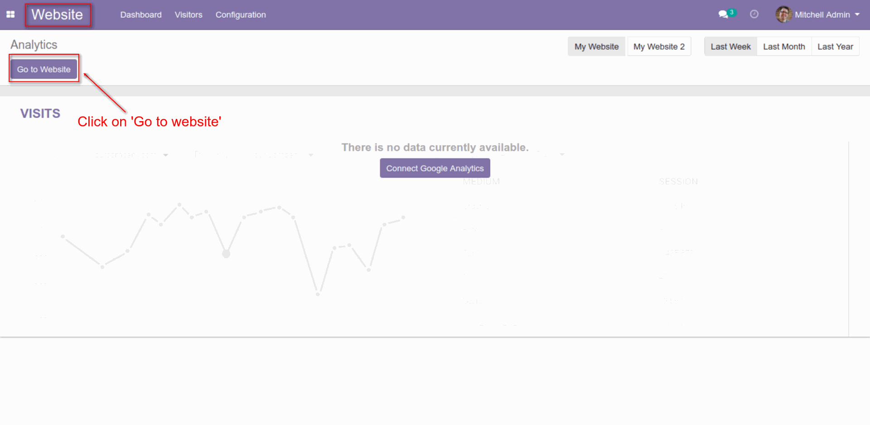The height and width of the screenshot is (425, 870).
Task: Click Connect Google Analytics
Action: click(435, 168)
